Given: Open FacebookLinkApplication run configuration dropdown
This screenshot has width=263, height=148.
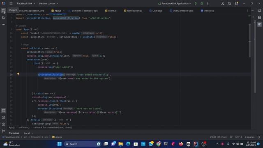Looking at the screenshot, I should 174,4.
